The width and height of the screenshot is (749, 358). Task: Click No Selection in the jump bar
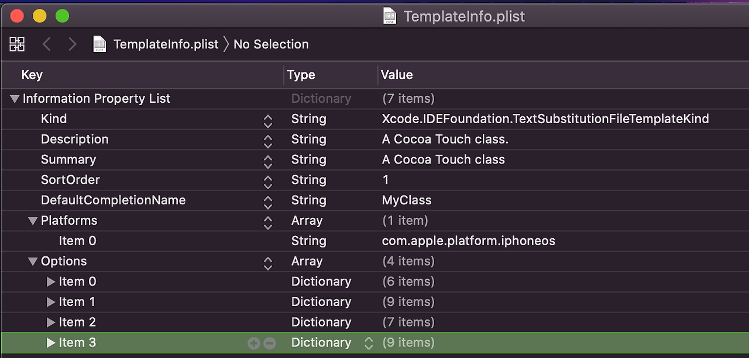coord(271,44)
